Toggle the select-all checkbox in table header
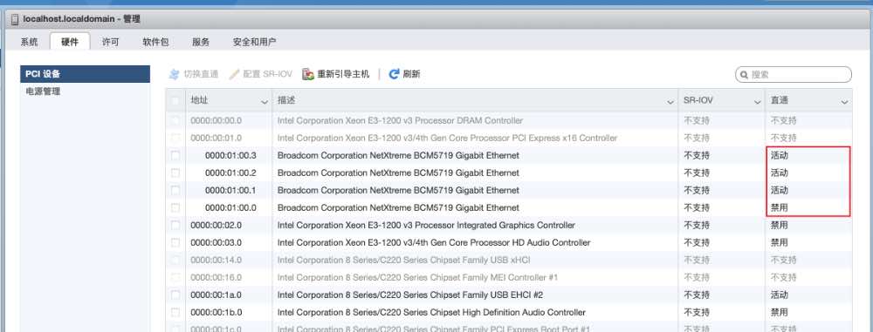Image resolution: width=873 pixels, height=332 pixels. (175, 101)
